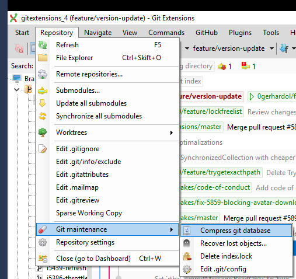This screenshot has width=296, height=279.
Task: Click the submodule warning icon with exclamation mark
Action: tap(246, 66)
